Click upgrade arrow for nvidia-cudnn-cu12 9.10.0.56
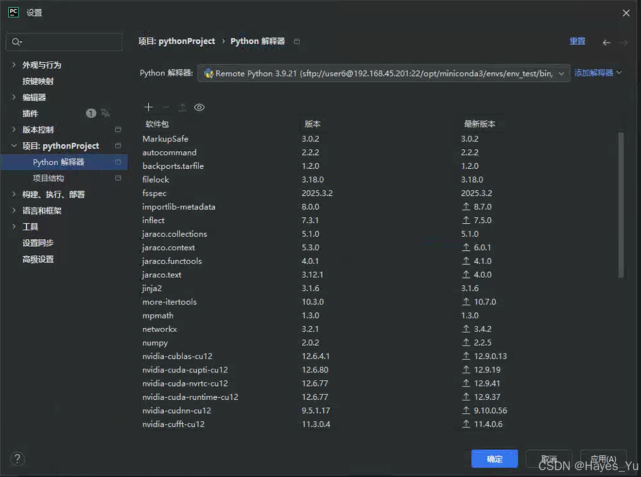 tap(466, 411)
